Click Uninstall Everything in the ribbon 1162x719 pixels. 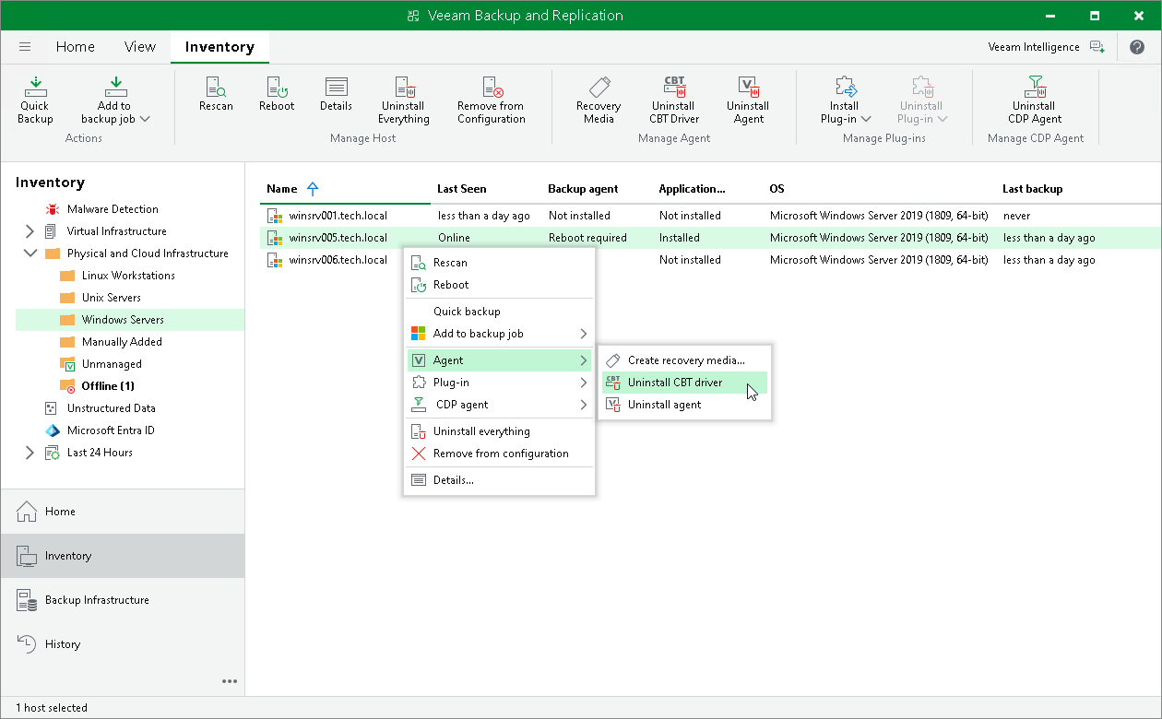(403, 100)
